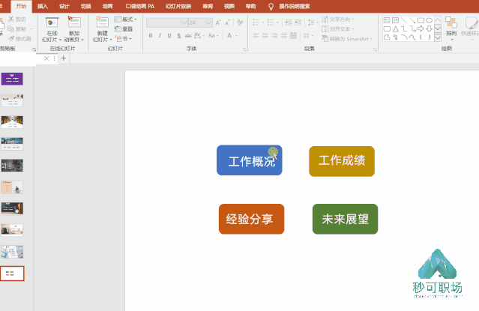Click the center align paragraph icon

pyautogui.click(x=265, y=36)
